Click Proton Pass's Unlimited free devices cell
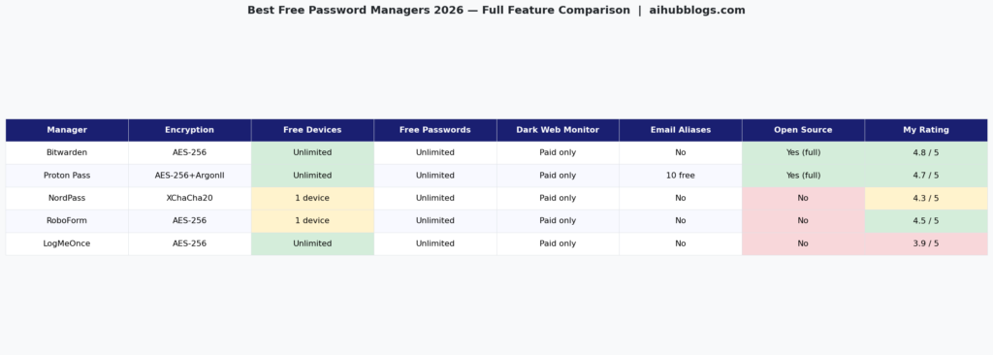Viewport: 993px width, 355px height. tap(313, 176)
